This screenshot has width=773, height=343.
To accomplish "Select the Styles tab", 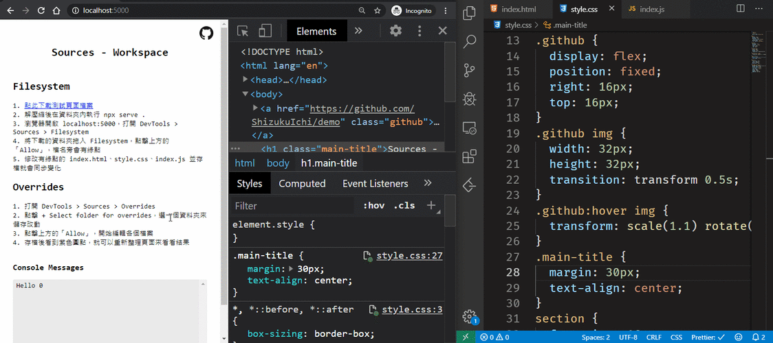I will coord(250,184).
